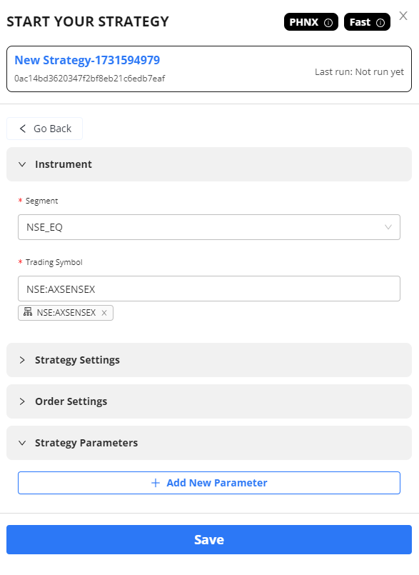Click the Go Back button

(x=45, y=129)
